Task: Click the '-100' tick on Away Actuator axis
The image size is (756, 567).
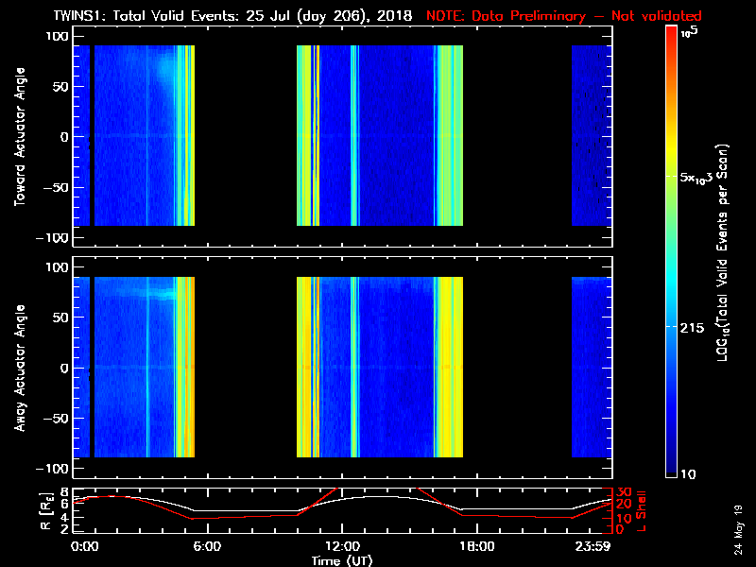Action: 53,469
